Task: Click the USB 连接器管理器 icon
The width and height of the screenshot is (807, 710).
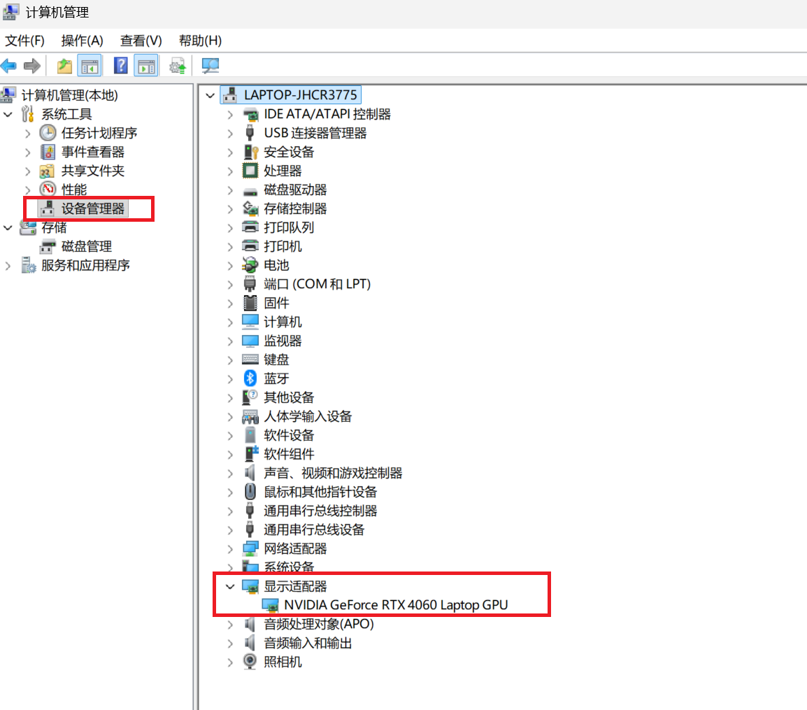Action: [x=250, y=133]
